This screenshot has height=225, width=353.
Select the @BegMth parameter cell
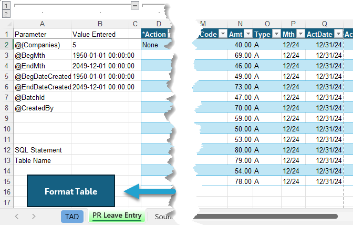[x=43, y=55]
